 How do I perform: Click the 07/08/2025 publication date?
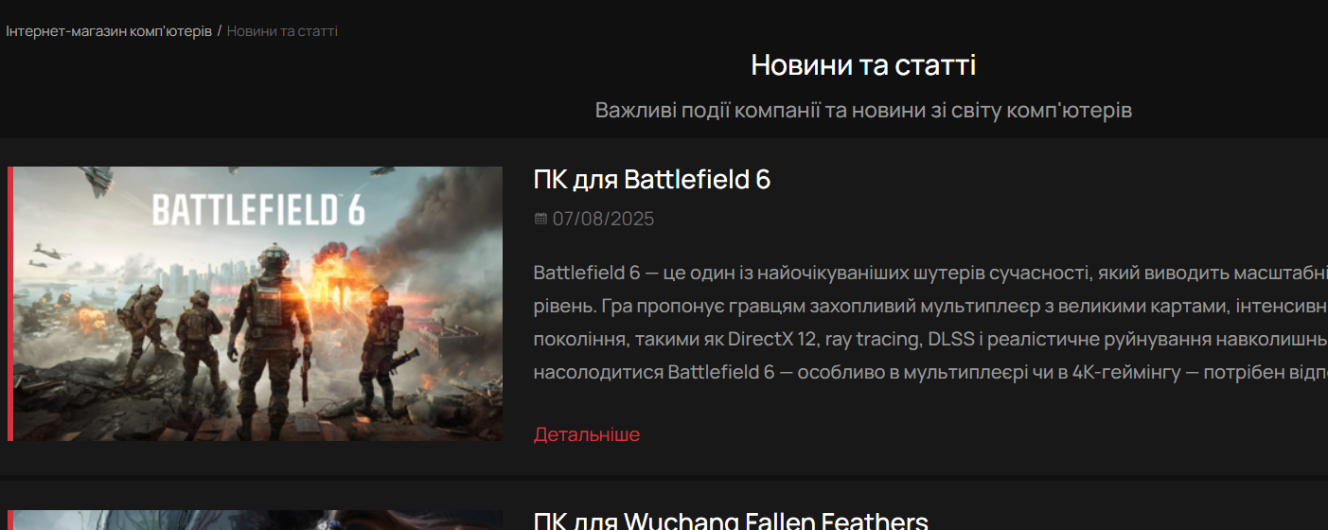604,219
